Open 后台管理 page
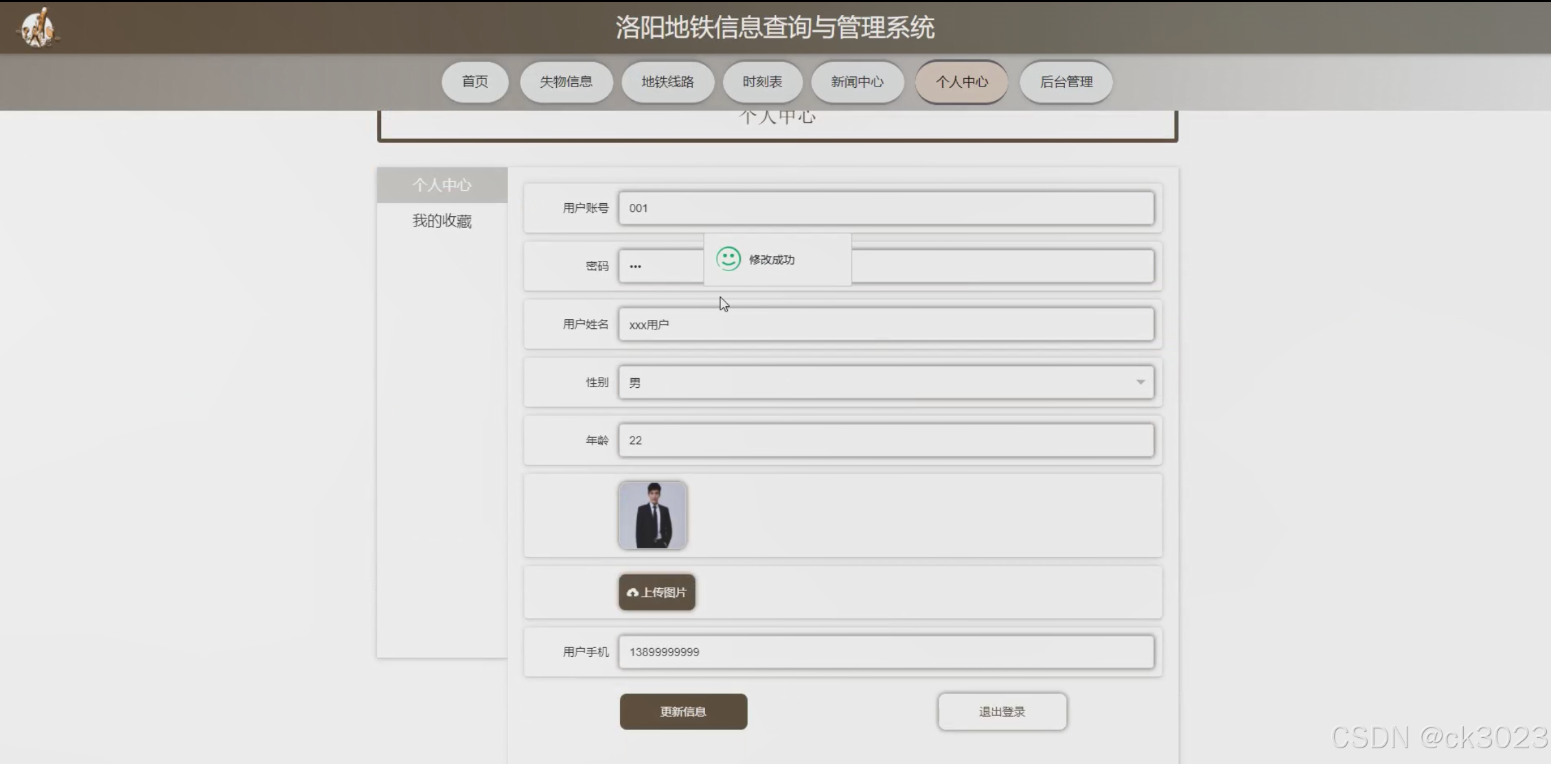The width and height of the screenshot is (1551, 764). point(1066,82)
